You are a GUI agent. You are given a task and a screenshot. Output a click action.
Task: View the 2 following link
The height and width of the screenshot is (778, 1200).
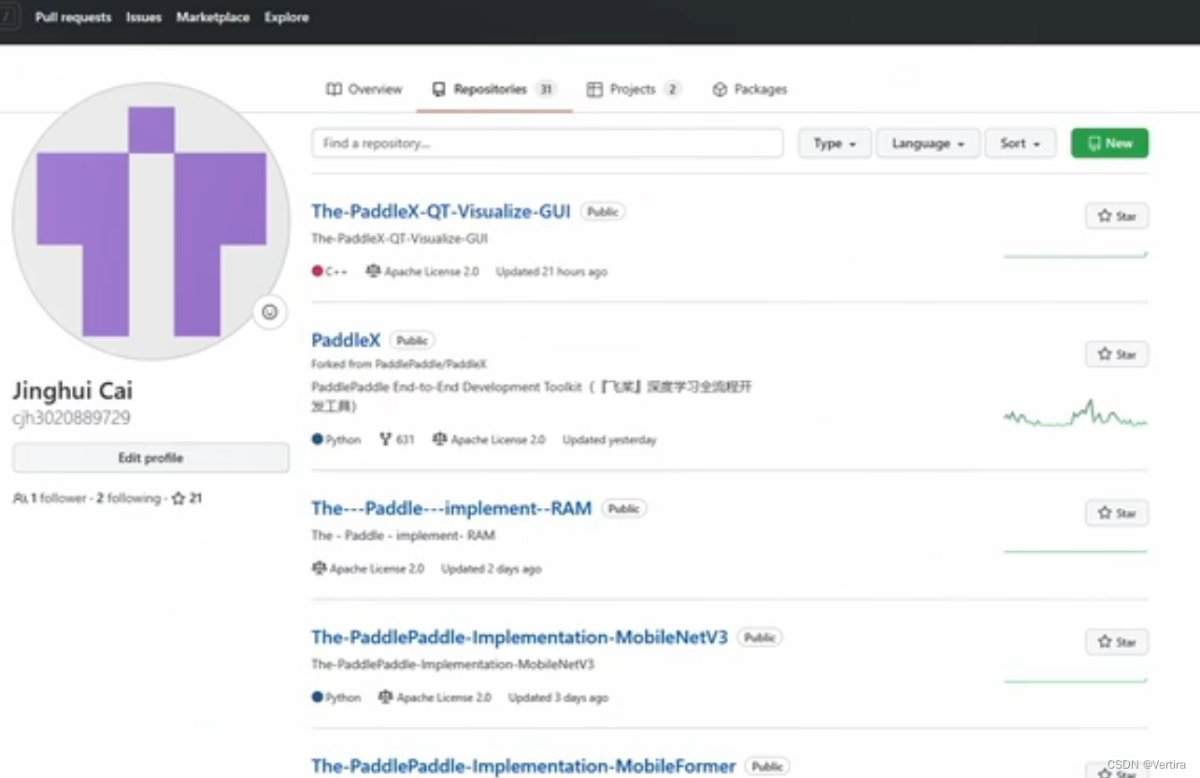pyautogui.click(x=129, y=499)
